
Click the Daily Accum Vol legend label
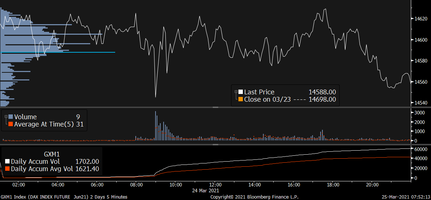coord(35,161)
